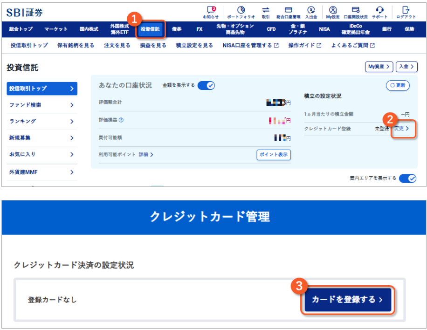This screenshot has width=427, height=330.
Task: Click the 変更 link for credit card
Action: pyautogui.click(x=401, y=128)
